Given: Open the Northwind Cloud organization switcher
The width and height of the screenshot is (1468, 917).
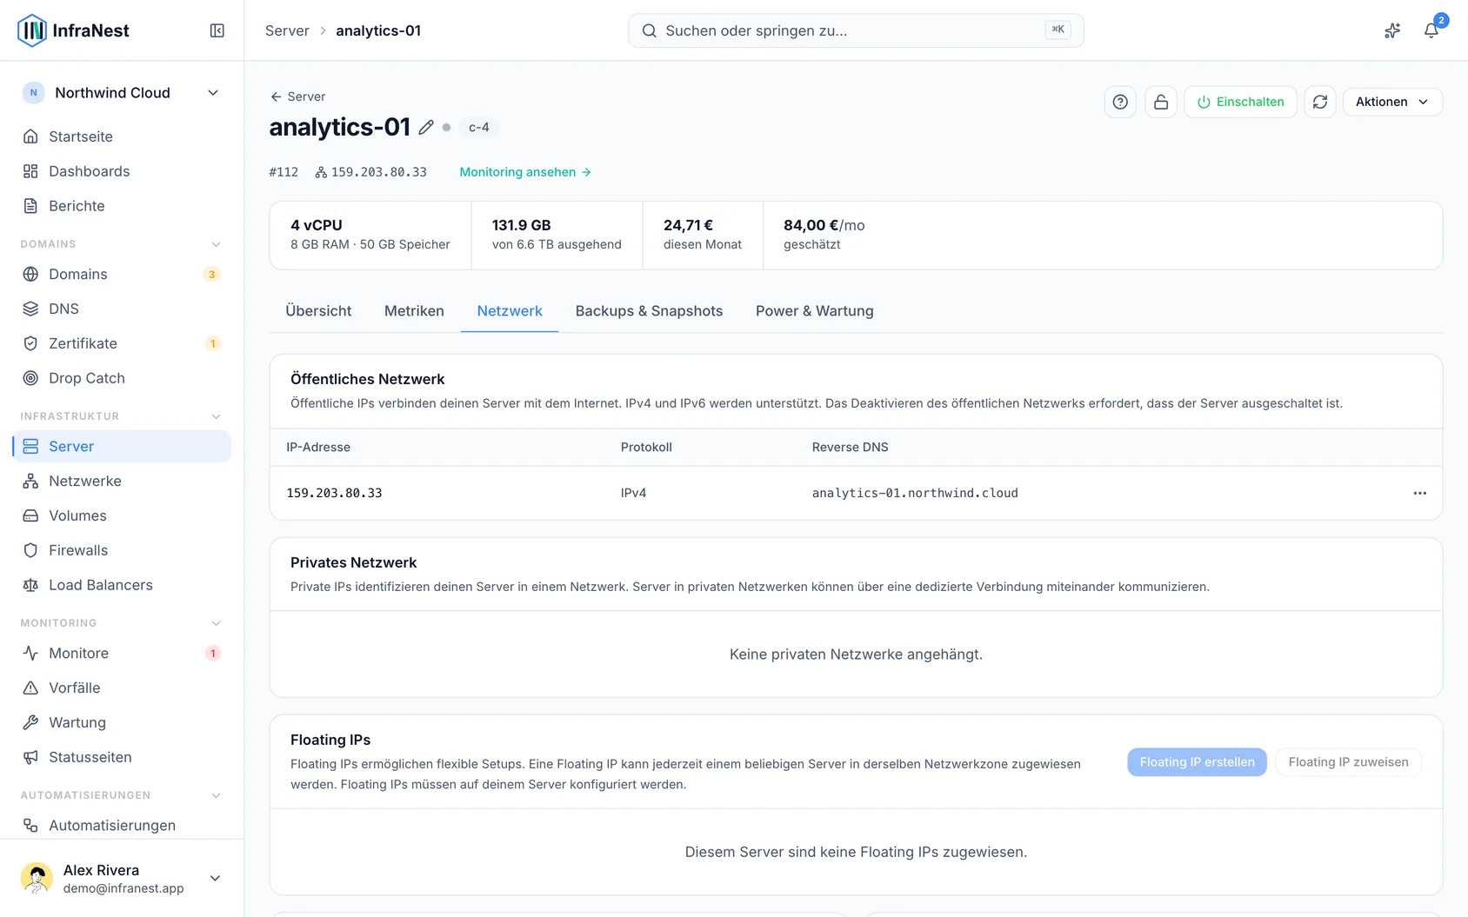Looking at the screenshot, I should (x=122, y=93).
